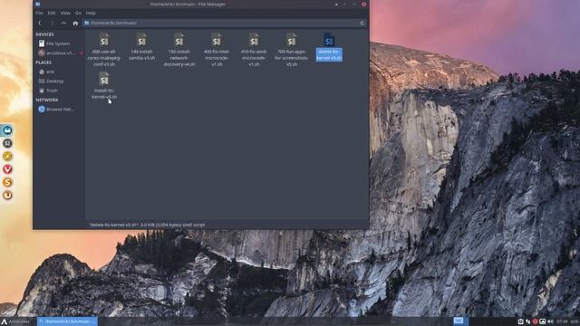
Task: Go forward with the forward arrow
Action: [x=52, y=23]
